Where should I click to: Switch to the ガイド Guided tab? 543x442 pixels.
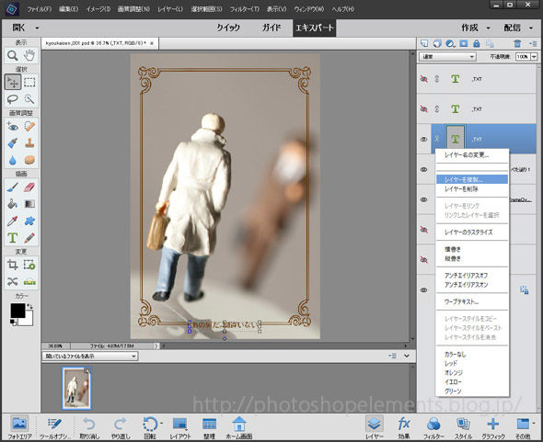click(x=271, y=28)
